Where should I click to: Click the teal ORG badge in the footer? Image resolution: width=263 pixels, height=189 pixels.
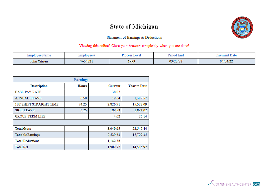pos(257,184)
